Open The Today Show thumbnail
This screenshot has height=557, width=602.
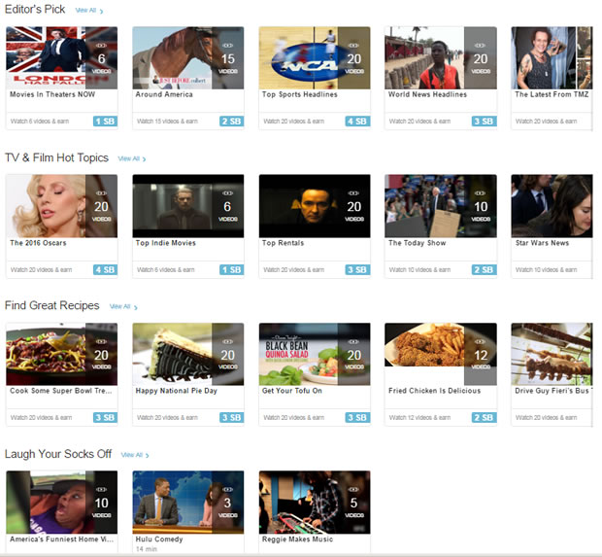tap(441, 206)
